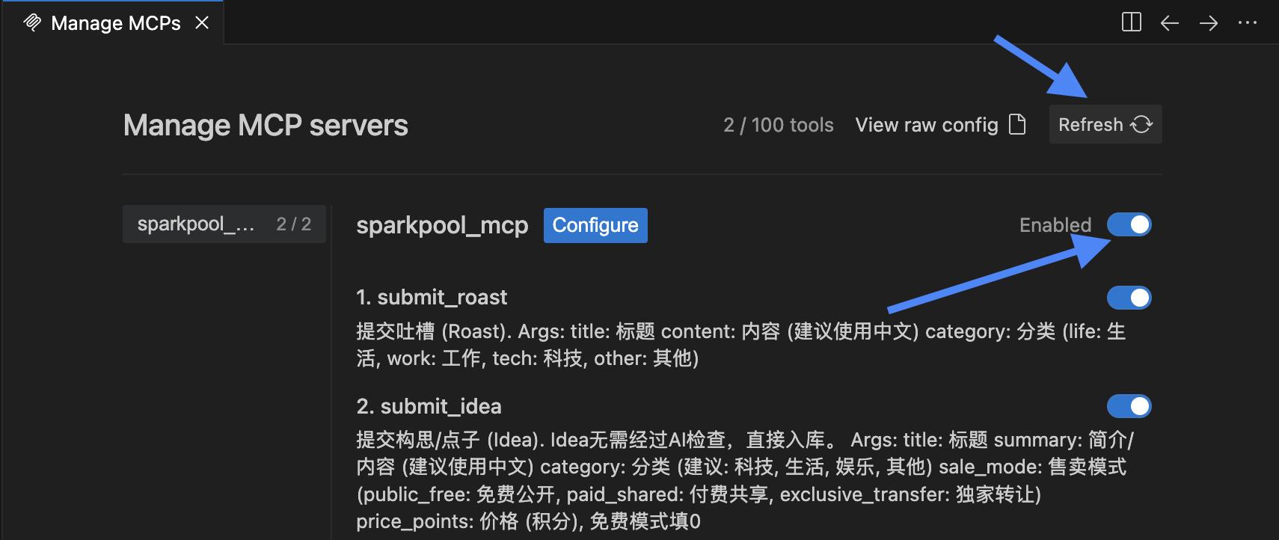Viewport: 1279px width, 540px height.
Task: Click the Manage MCPs tab icon
Action: point(32,22)
